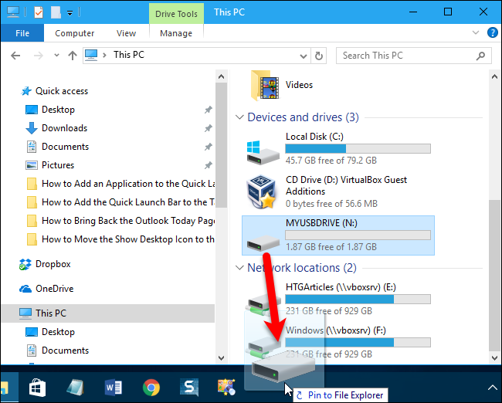This screenshot has width=502, height=403.
Task: Click the Forward navigation arrow
Action: coord(39,56)
